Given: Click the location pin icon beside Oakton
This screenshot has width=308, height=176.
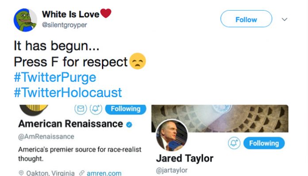Looking at the screenshot, I should (x=21, y=173).
